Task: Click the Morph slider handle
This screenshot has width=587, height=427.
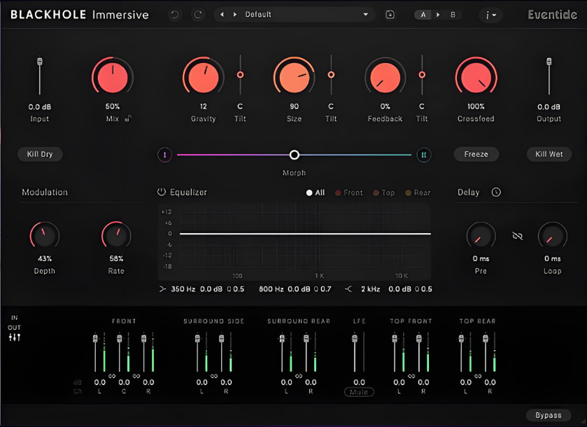Action: (295, 155)
